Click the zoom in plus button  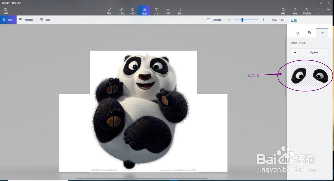tap(263, 20)
